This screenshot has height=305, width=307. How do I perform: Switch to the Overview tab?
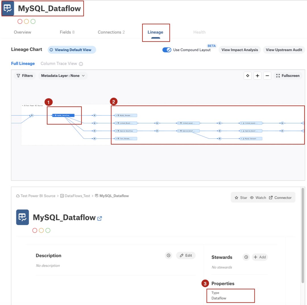[22, 32]
